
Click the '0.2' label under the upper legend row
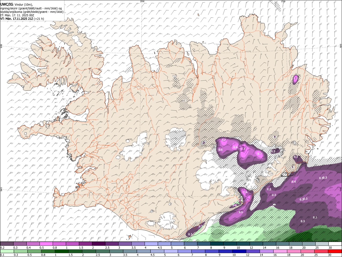[x=2, y=248]
